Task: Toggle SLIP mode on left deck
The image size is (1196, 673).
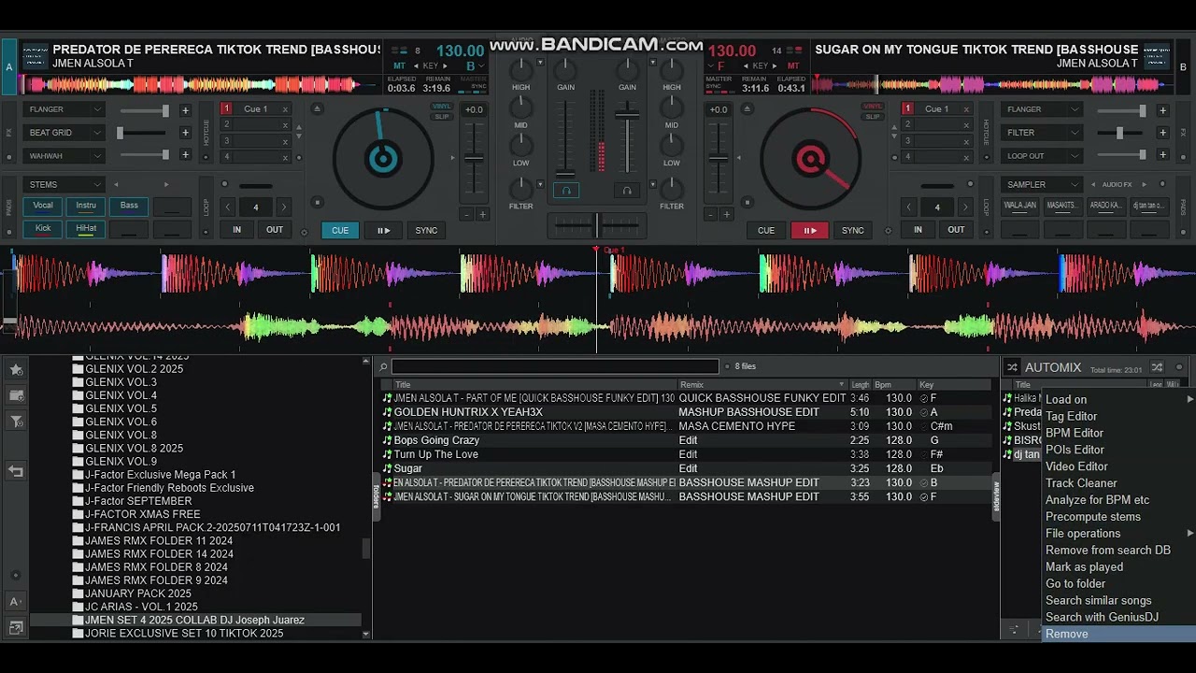Action: point(442,117)
